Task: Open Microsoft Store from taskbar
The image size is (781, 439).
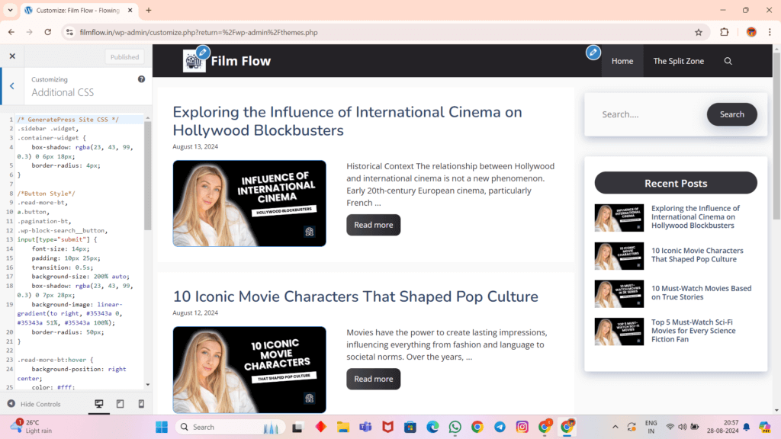Action: (410, 427)
